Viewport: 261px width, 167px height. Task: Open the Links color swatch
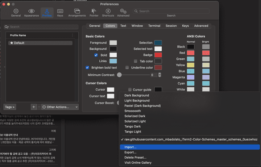[x=113, y=61]
